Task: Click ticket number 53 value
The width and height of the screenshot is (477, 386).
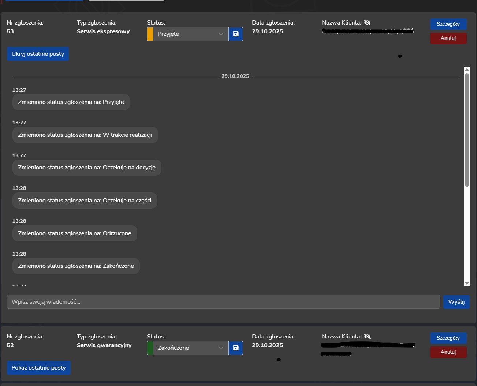Action: [x=10, y=31]
